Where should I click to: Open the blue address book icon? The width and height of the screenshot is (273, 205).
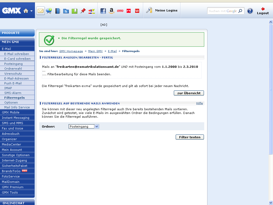[58, 11]
